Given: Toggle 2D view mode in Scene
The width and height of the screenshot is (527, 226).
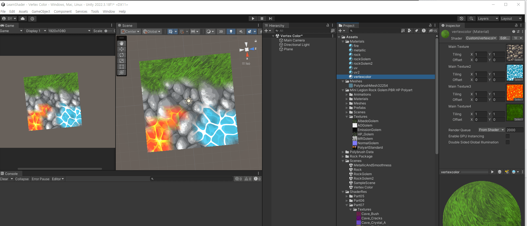Looking at the screenshot, I should click(x=221, y=31).
